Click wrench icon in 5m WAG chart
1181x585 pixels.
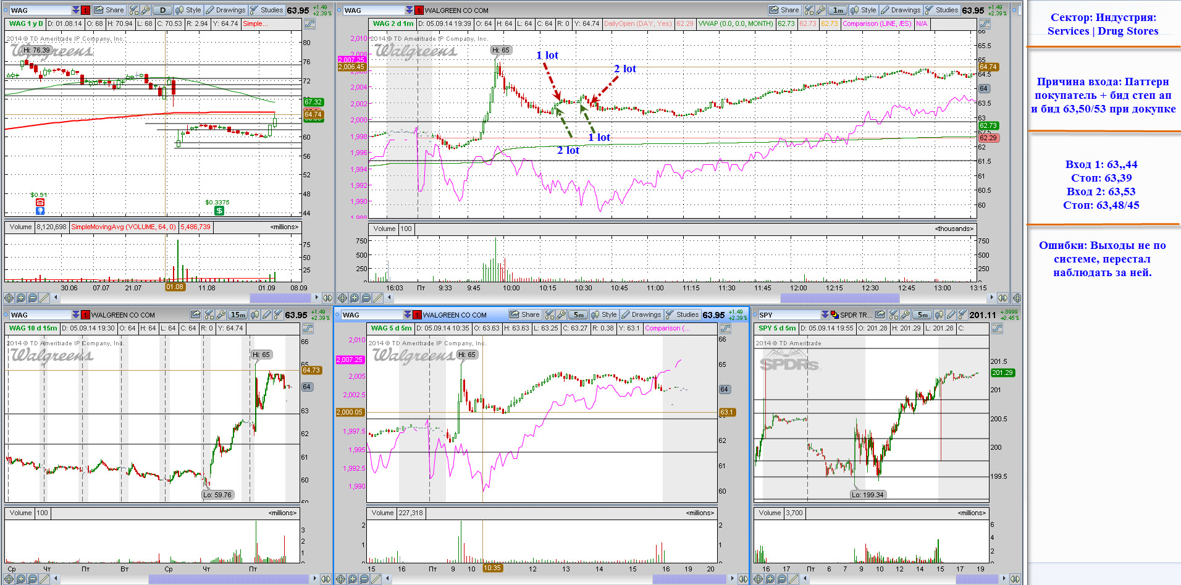coord(561,314)
